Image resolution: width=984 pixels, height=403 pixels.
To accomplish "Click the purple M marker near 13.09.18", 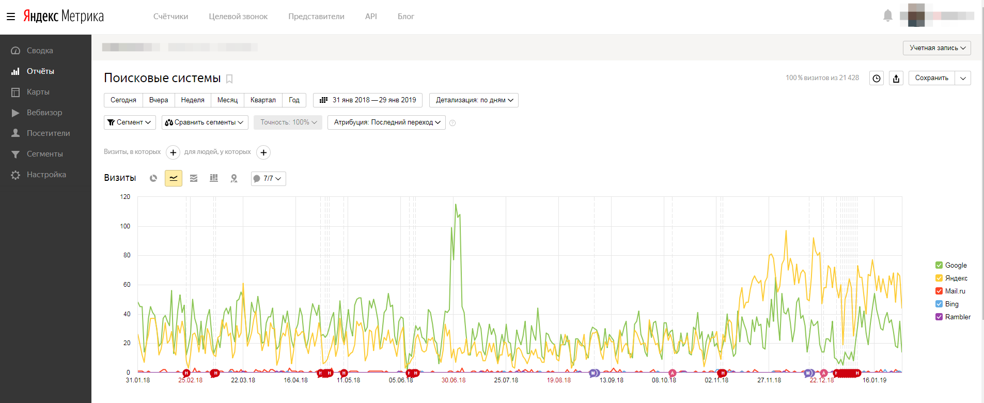I will [x=593, y=373].
